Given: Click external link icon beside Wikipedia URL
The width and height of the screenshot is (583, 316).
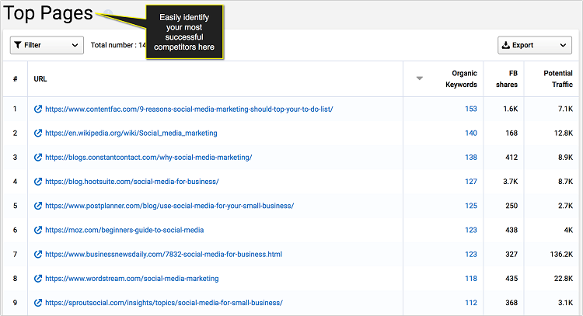Looking at the screenshot, I should 38,134.
